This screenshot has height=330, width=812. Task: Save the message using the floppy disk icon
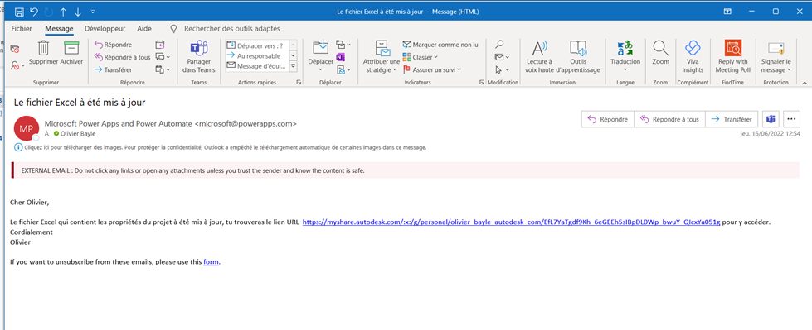tap(19, 12)
